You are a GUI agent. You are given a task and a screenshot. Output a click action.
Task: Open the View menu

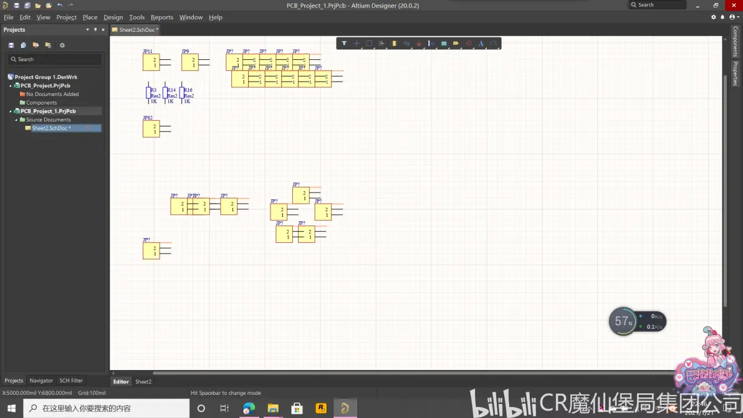click(43, 17)
